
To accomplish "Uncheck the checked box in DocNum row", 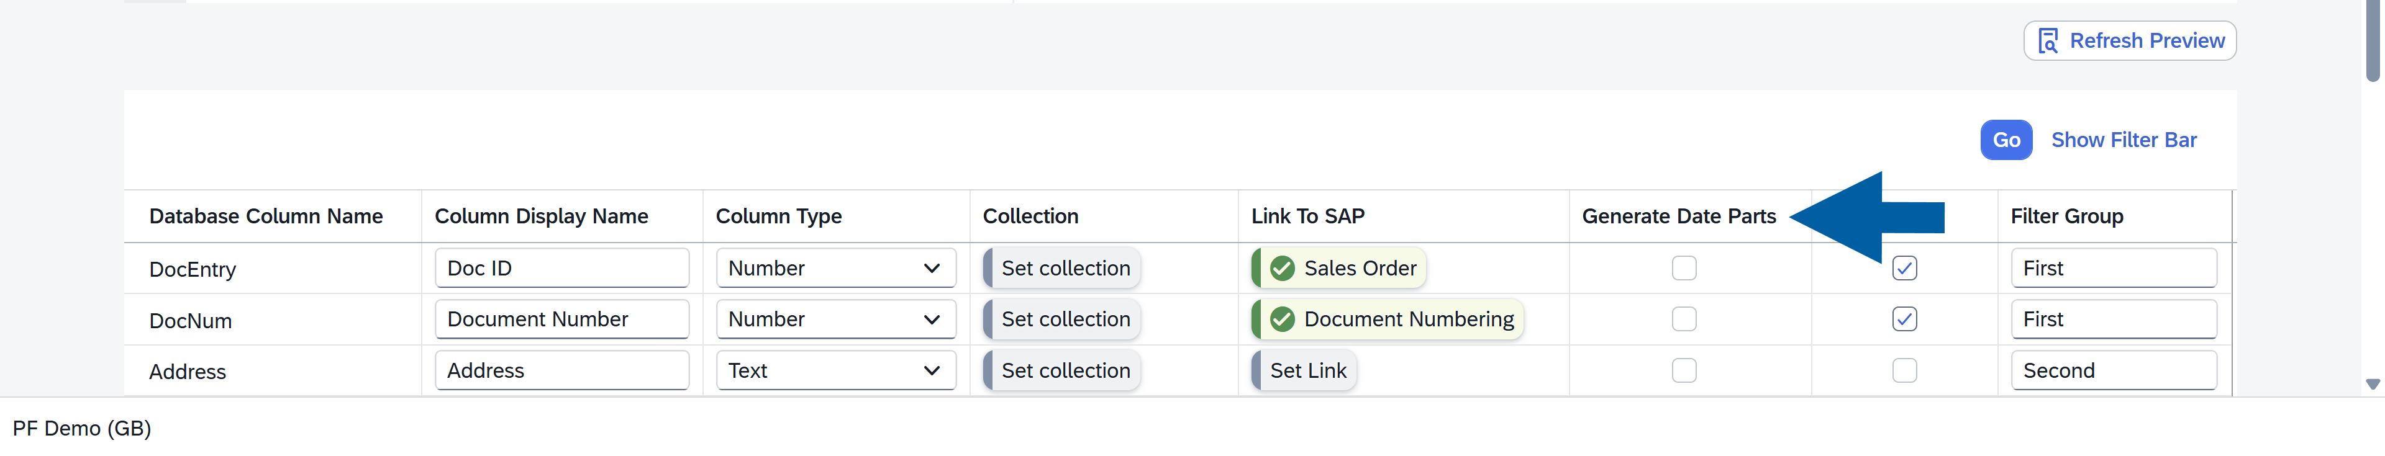I will [x=1904, y=319].
